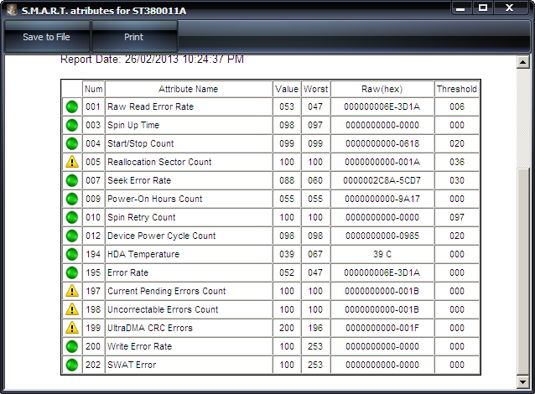535x394 pixels.
Task: Click the Worst column header
Action: pos(315,89)
